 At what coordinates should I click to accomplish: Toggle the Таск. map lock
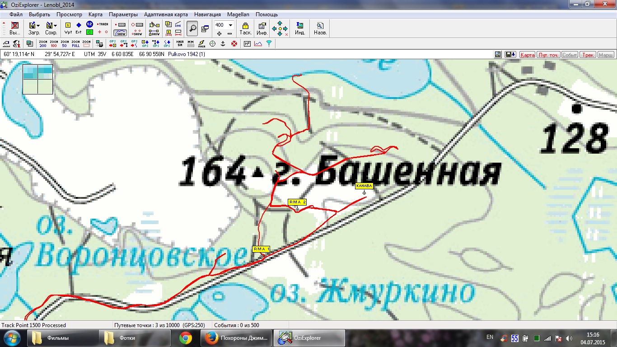(x=245, y=28)
